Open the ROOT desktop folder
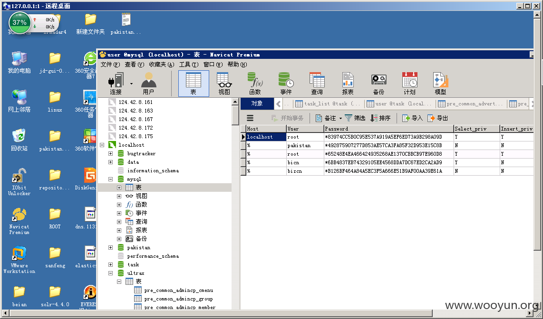The image size is (543, 319). tap(55, 218)
